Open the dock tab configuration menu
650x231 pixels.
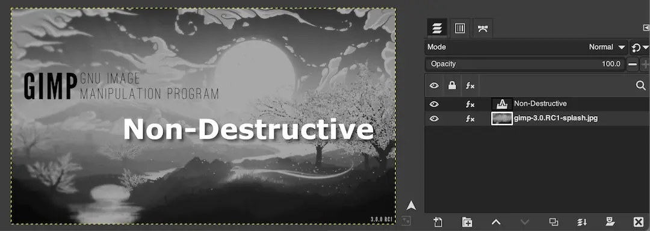tap(646, 28)
